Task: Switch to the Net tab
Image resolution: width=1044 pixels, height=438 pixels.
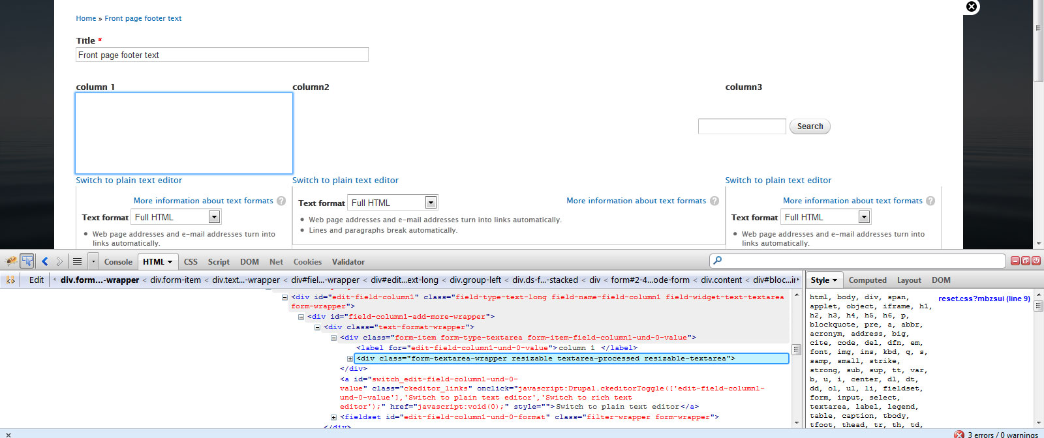Action: click(276, 261)
